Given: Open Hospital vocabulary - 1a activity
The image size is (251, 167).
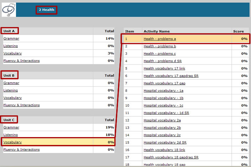Looking at the screenshot, I should [x=163, y=91].
